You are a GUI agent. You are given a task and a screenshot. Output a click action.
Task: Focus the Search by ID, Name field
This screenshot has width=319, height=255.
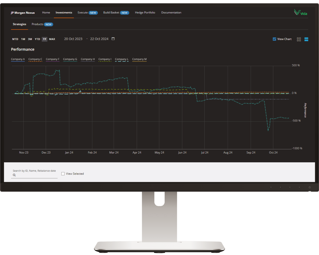click(x=36, y=175)
